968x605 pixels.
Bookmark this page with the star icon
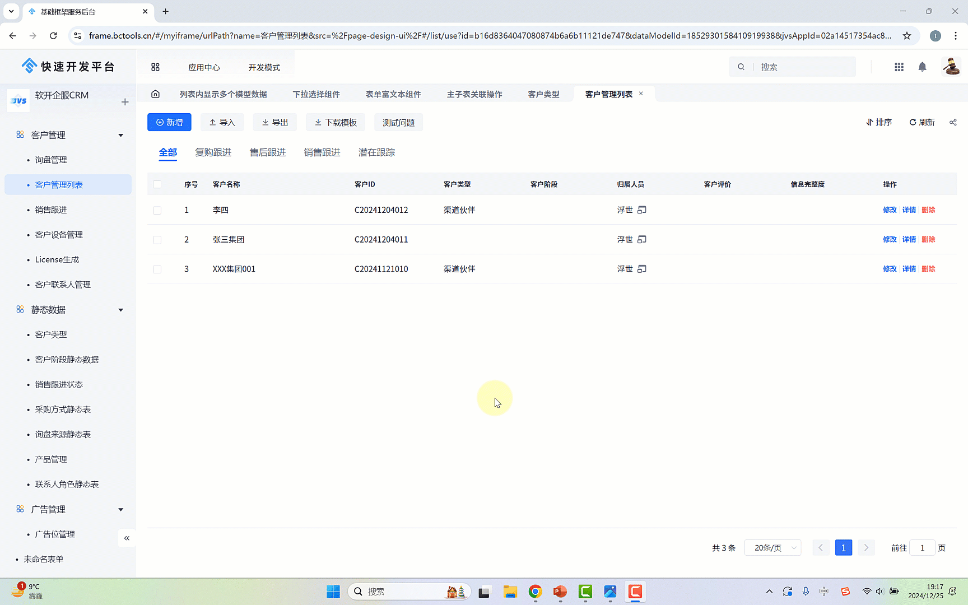[x=907, y=36]
